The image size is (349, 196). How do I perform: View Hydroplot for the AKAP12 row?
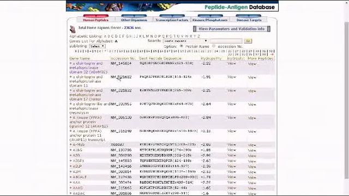[x=232, y=118]
